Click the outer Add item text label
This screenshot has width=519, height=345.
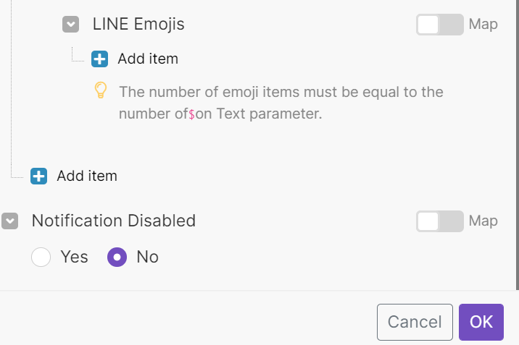(x=87, y=176)
